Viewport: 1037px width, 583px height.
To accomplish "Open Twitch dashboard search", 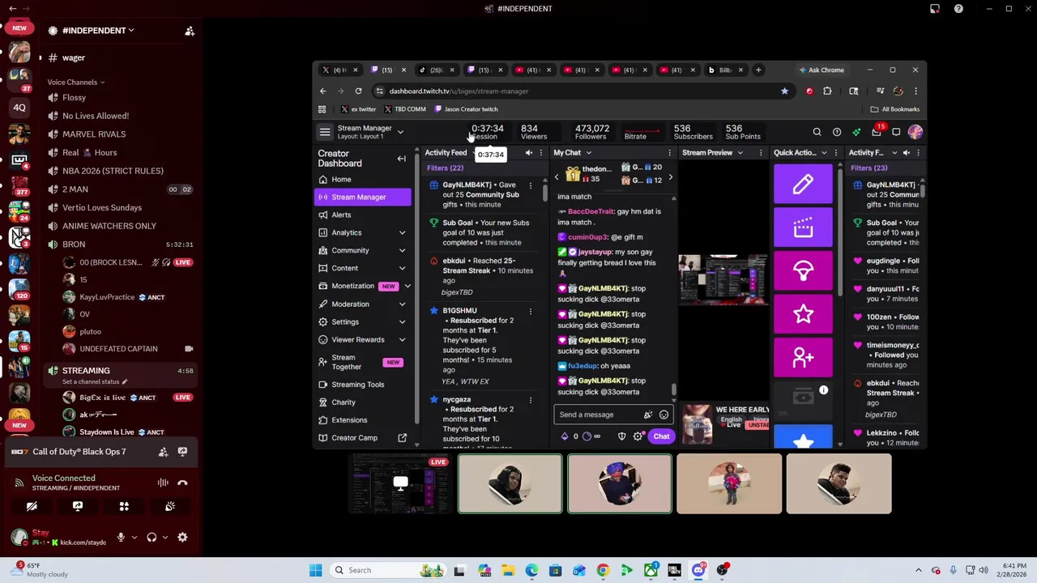I will point(817,132).
